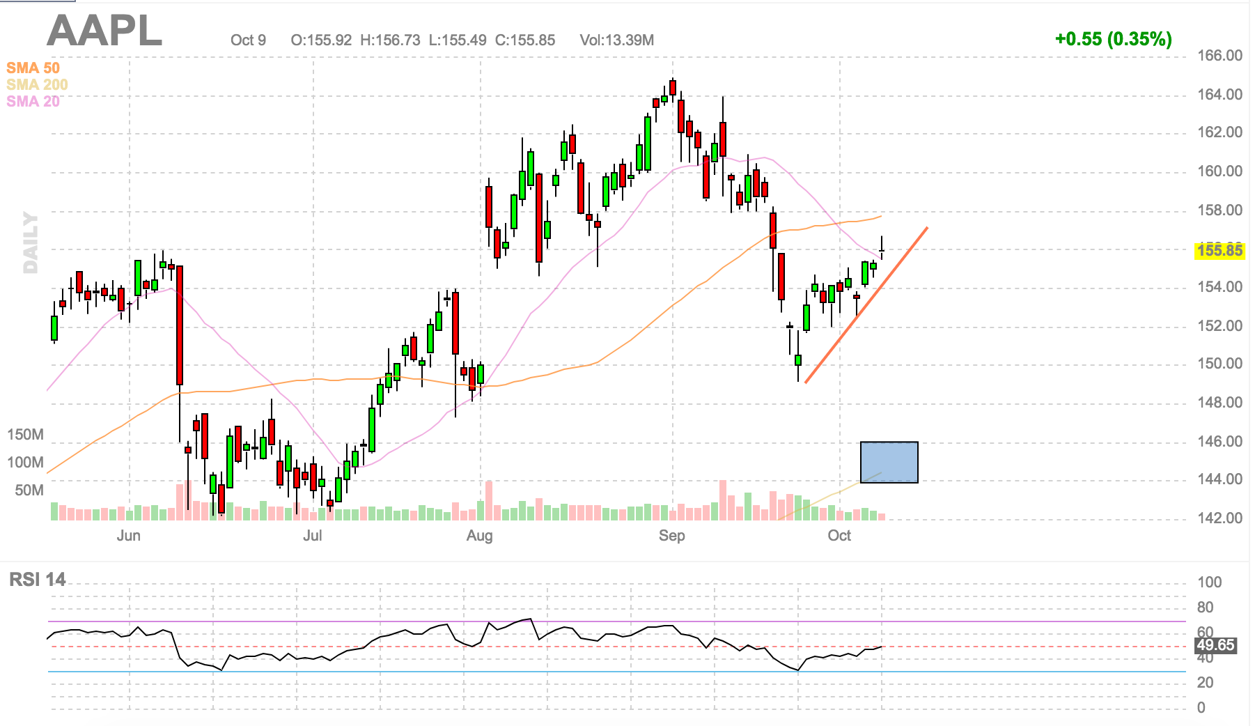Click the yellow highlighted 155.85 price tag

pyautogui.click(x=1219, y=251)
